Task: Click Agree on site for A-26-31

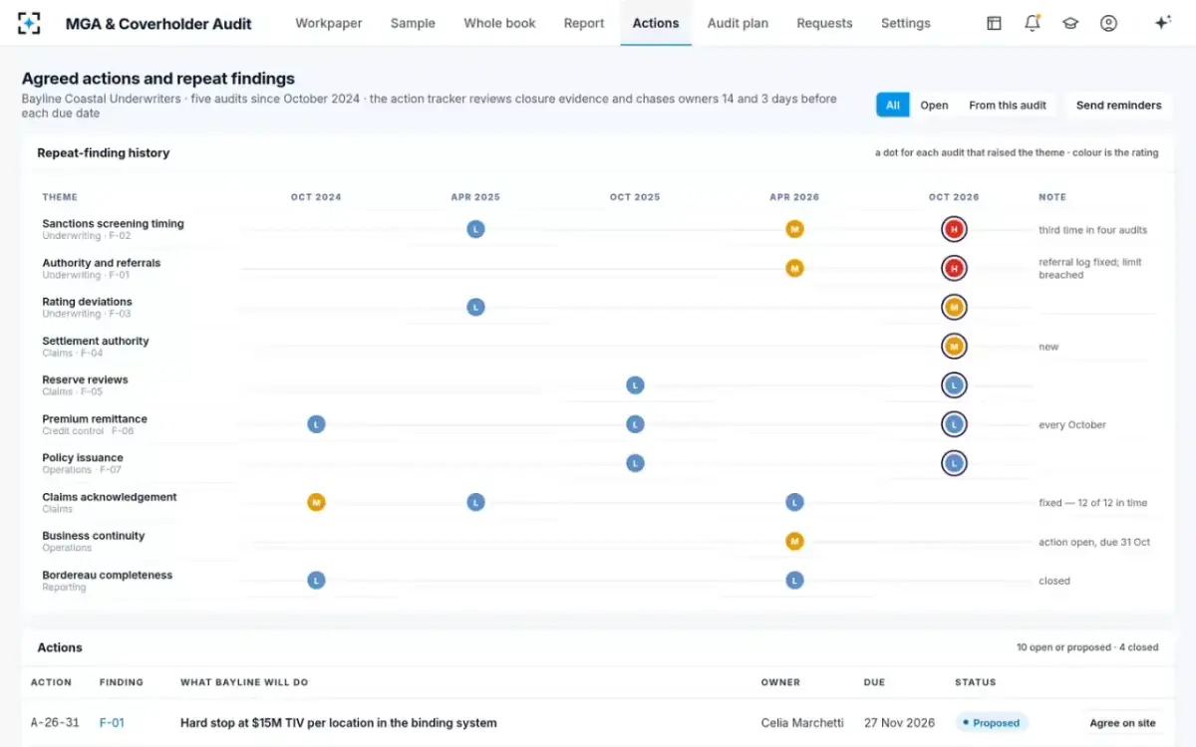Action: [1122, 723]
